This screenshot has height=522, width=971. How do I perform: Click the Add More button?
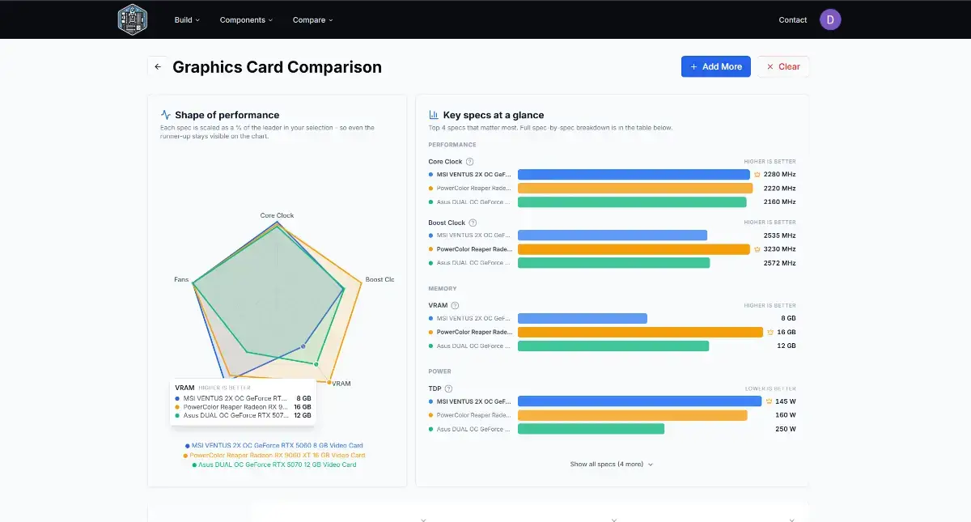(716, 66)
